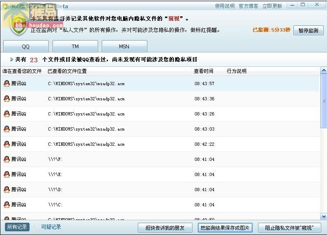Click the 360 green shield logo
Screen dimensions: 327x235
coord(19,25)
